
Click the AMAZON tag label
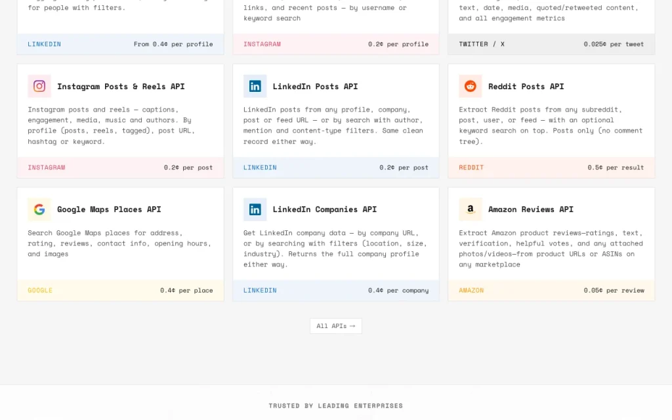tap(471, 291)
